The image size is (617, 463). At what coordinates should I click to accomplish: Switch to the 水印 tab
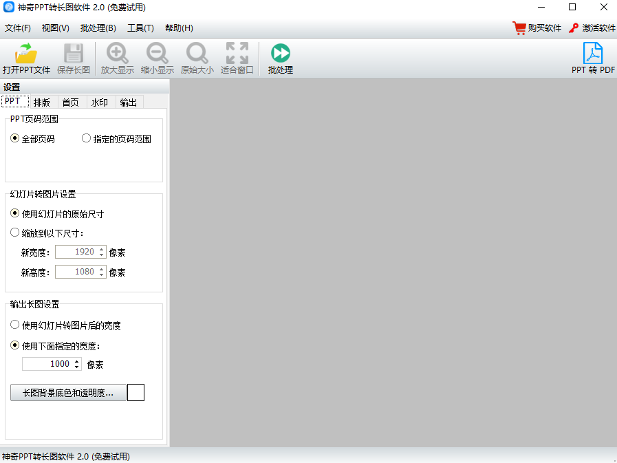pos(99,102)
